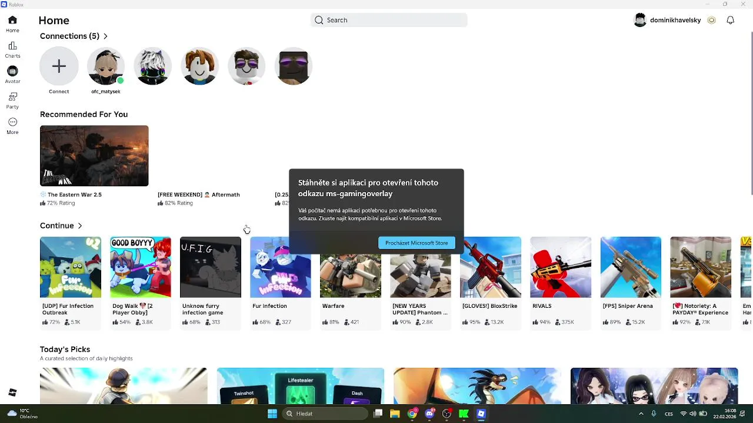Open the Windows Start button
The image size is (753, 423).
272,414
